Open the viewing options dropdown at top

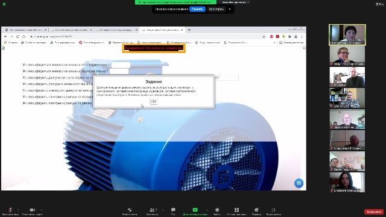click(235, 2)
